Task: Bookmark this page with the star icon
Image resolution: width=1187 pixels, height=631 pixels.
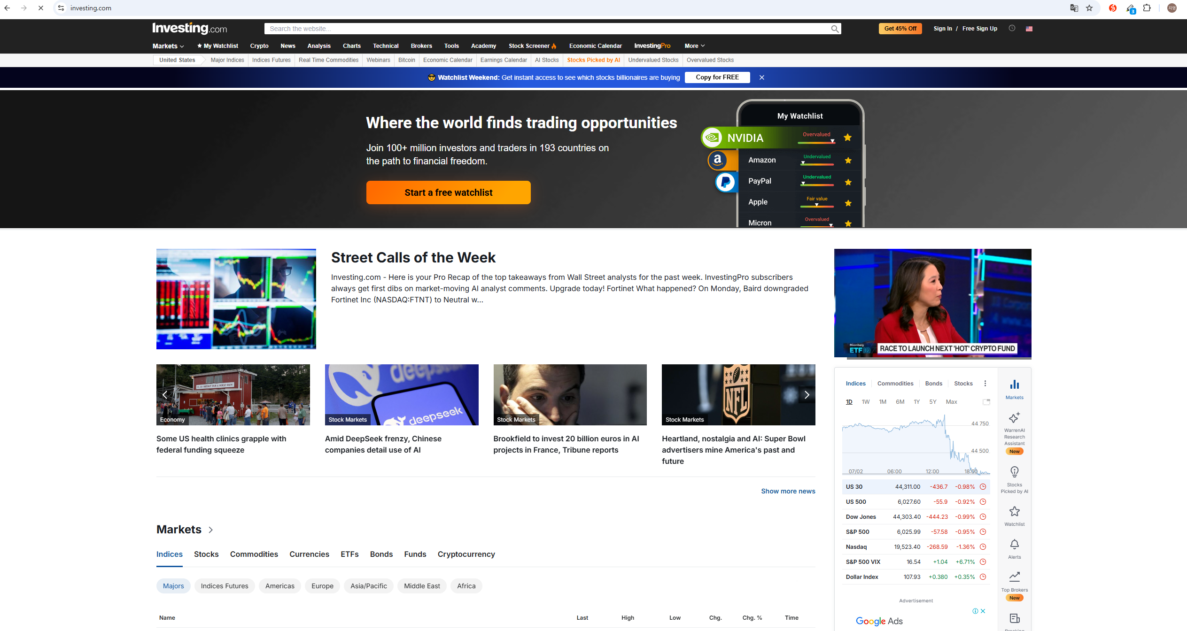Action: (1089, 8)
